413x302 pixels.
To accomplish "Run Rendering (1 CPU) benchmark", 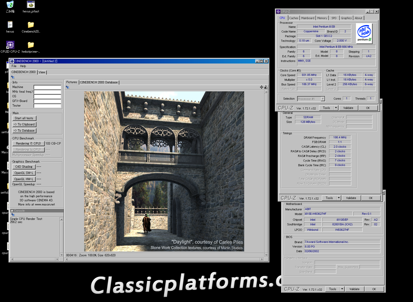I will tap(28, 144).
